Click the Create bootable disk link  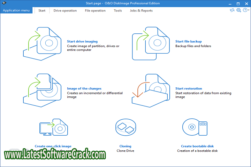(197, 146)
